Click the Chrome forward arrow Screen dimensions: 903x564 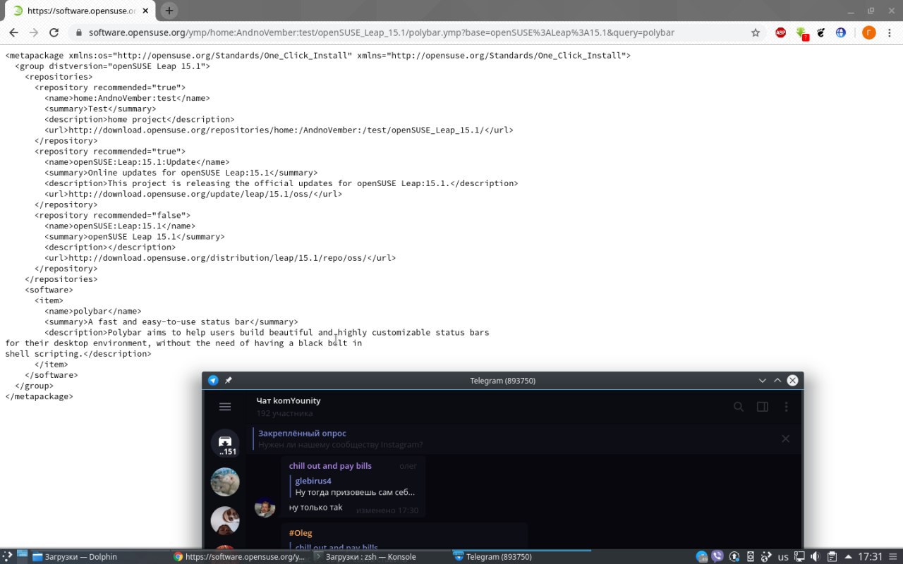33,32
